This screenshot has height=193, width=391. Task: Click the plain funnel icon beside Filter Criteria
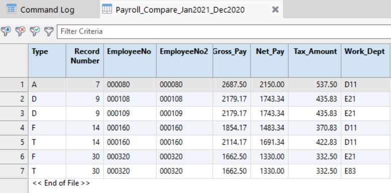49,32
